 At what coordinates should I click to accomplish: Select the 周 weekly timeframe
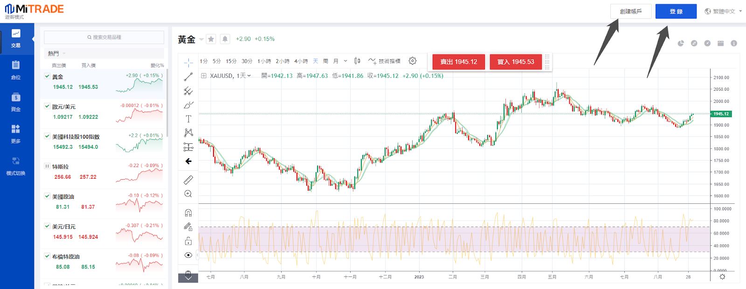[x=325, y=61]
